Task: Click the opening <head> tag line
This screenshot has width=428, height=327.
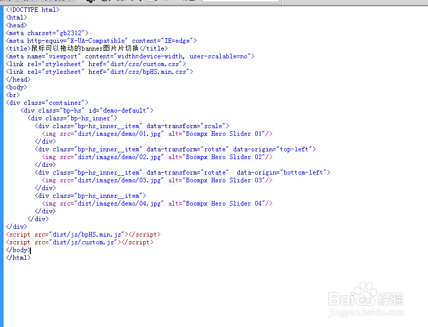Action: [17, 25]
